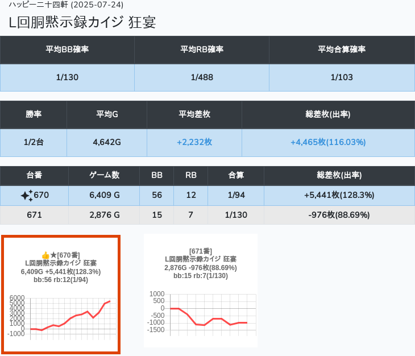Click the 1/488 average RB value

(202, 77)
